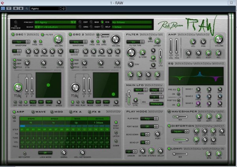Open preset management icon beside Agony field
The image size is (237, 167).
click(x=64, y=9)
